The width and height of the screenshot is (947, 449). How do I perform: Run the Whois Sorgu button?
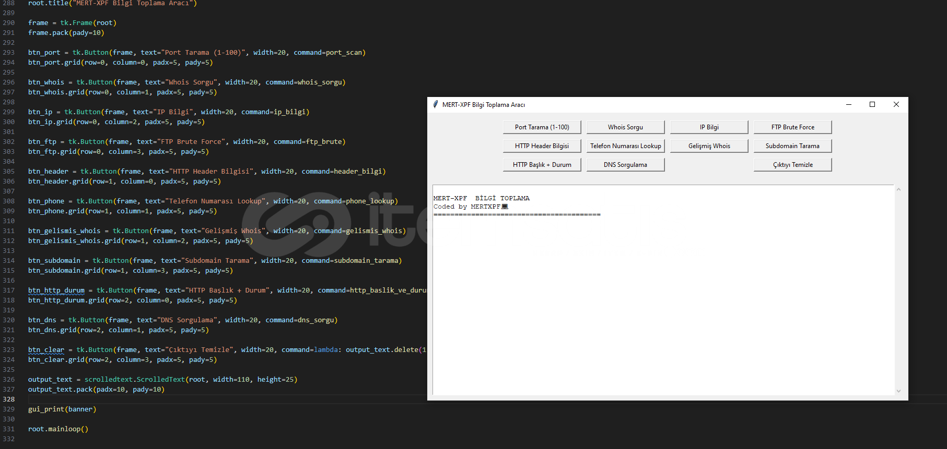pos(625,127)
